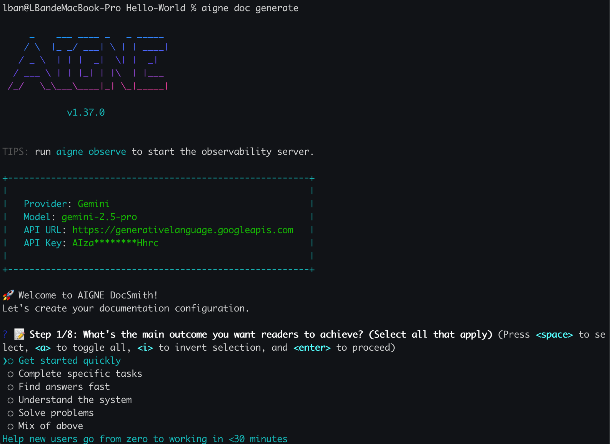The height and width of the screenshot is (444, 610).
Task: Click the 'aigne observe' command text
Action: tap(91, 152)
